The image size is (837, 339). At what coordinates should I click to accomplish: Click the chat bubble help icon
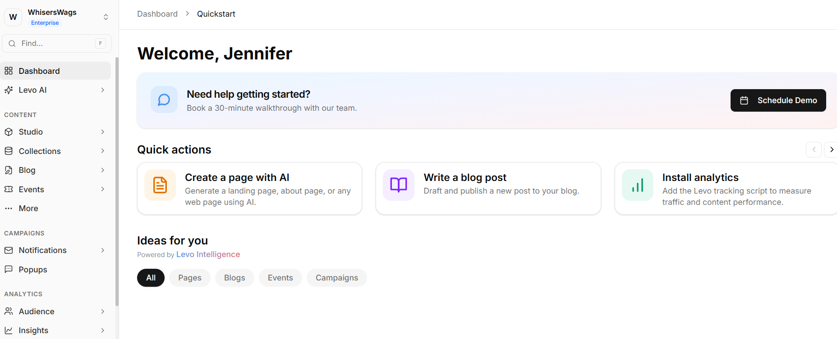[x=164, y=99]
